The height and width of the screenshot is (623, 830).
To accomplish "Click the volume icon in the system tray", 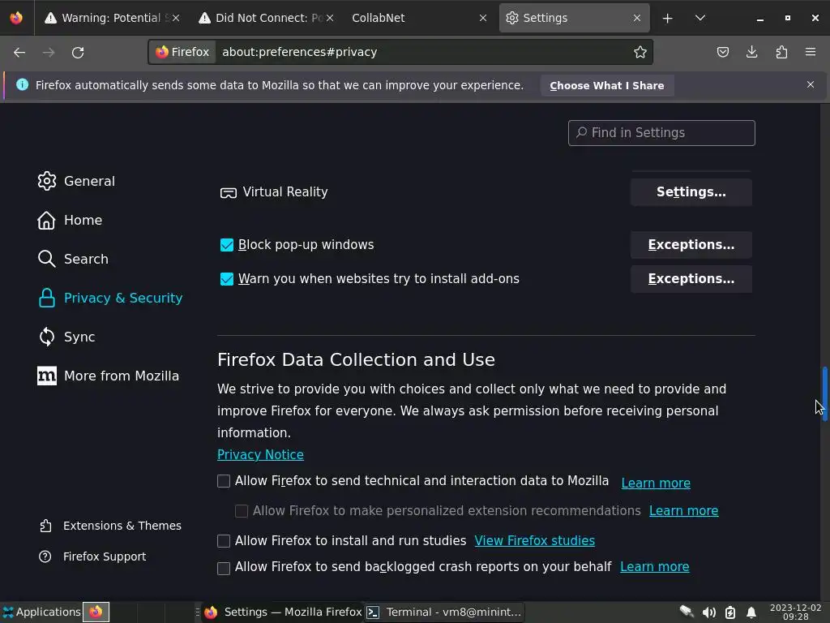I will coord(708,612).
